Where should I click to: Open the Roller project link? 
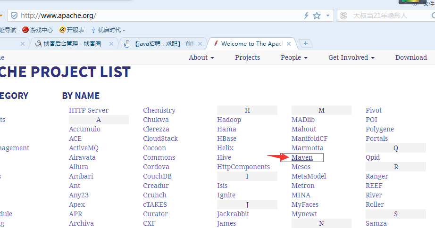point(375,204)
